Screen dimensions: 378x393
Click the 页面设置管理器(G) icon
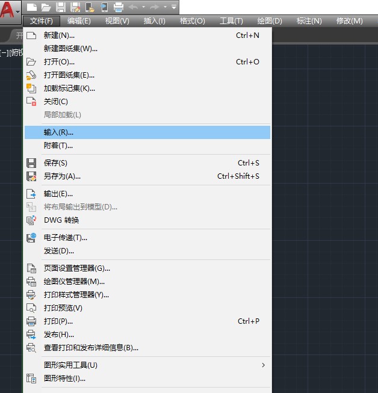[31, 268]
